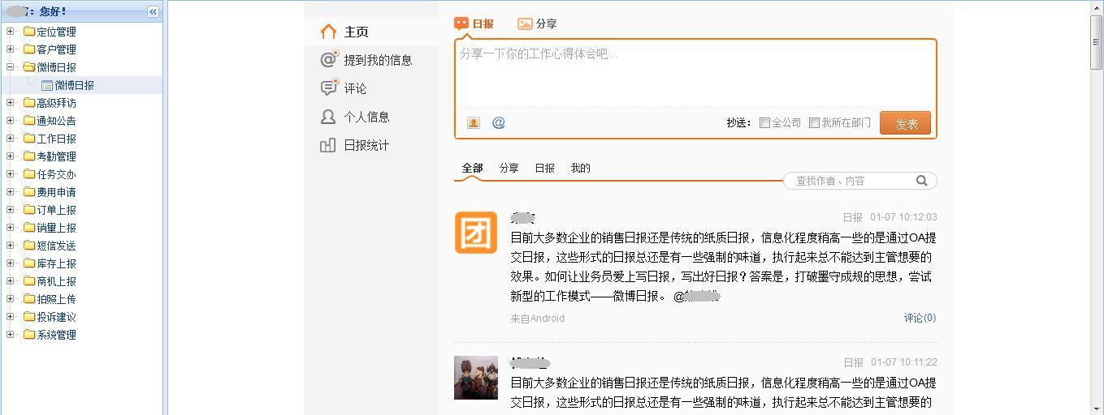
Task: Check the 我所在部门 checkbox
Action: pyautogui.click(x=814, y=123)
